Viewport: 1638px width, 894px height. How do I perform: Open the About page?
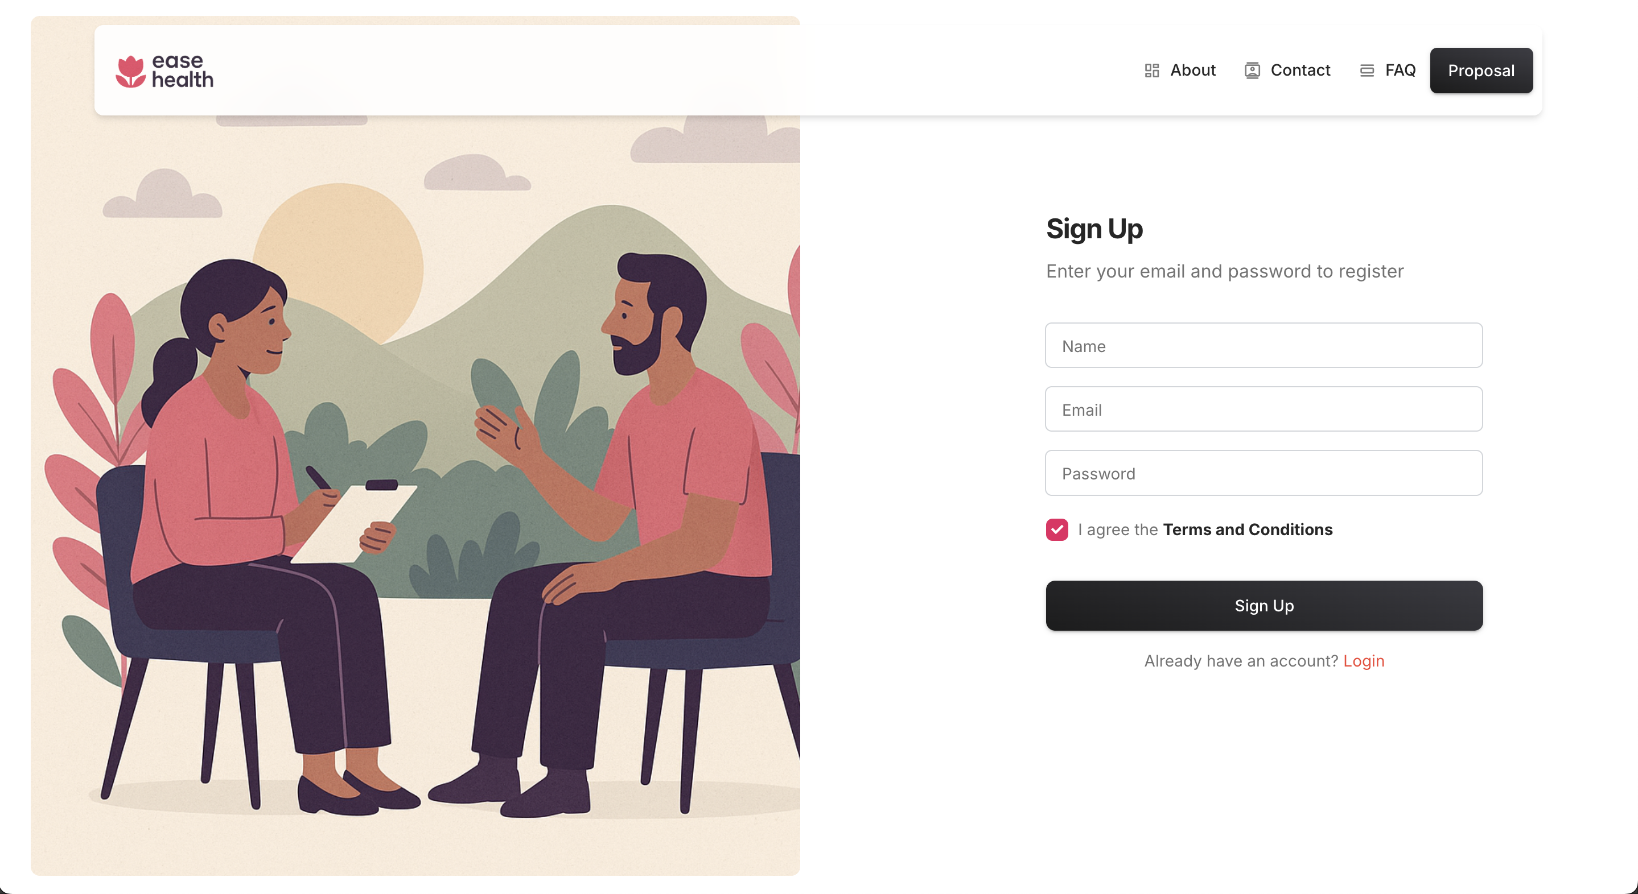1192,70
